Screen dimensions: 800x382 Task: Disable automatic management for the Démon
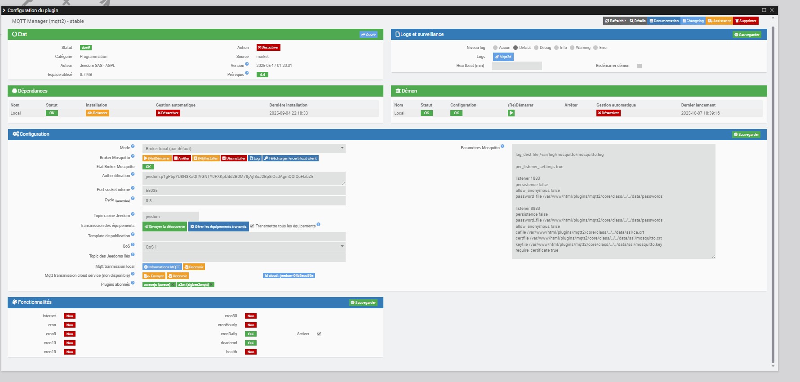(609, 113)
